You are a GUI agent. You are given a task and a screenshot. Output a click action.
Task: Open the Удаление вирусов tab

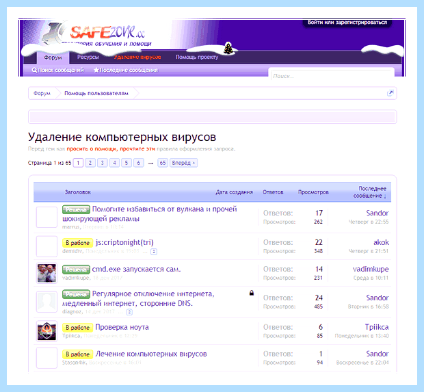tap(137, 57)
